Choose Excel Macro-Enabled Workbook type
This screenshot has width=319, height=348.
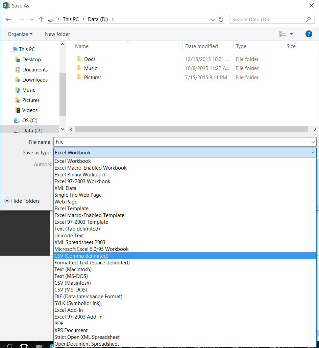[x=185, y=168]
